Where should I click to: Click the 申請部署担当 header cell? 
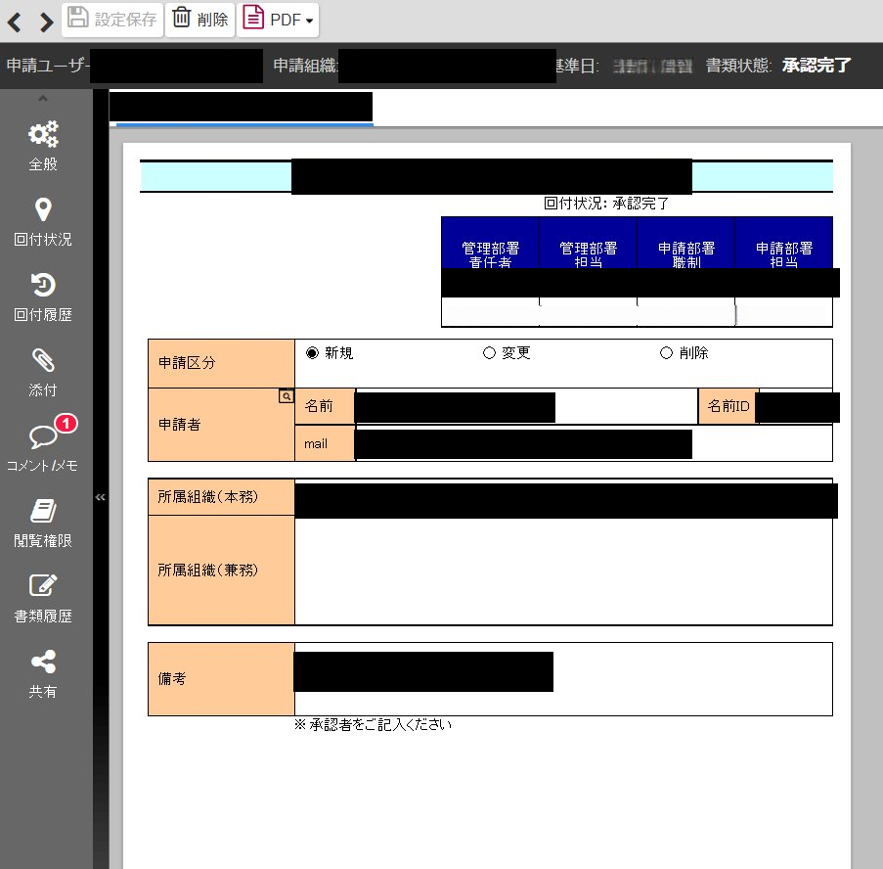(784, 243)
